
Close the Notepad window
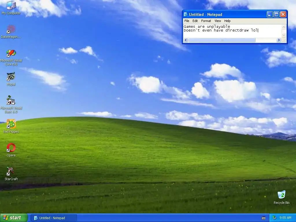283,14
